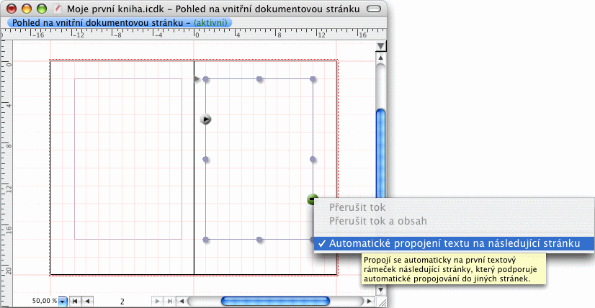
Task: Click the vertical scrollbar up arrow
Action: tap(380, 58)
